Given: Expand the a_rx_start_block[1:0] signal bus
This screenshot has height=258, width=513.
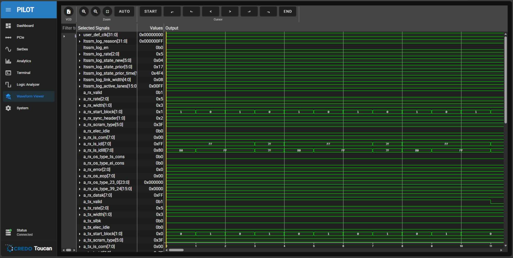Looking at the screenshot, I should click(x=80, y=112).
